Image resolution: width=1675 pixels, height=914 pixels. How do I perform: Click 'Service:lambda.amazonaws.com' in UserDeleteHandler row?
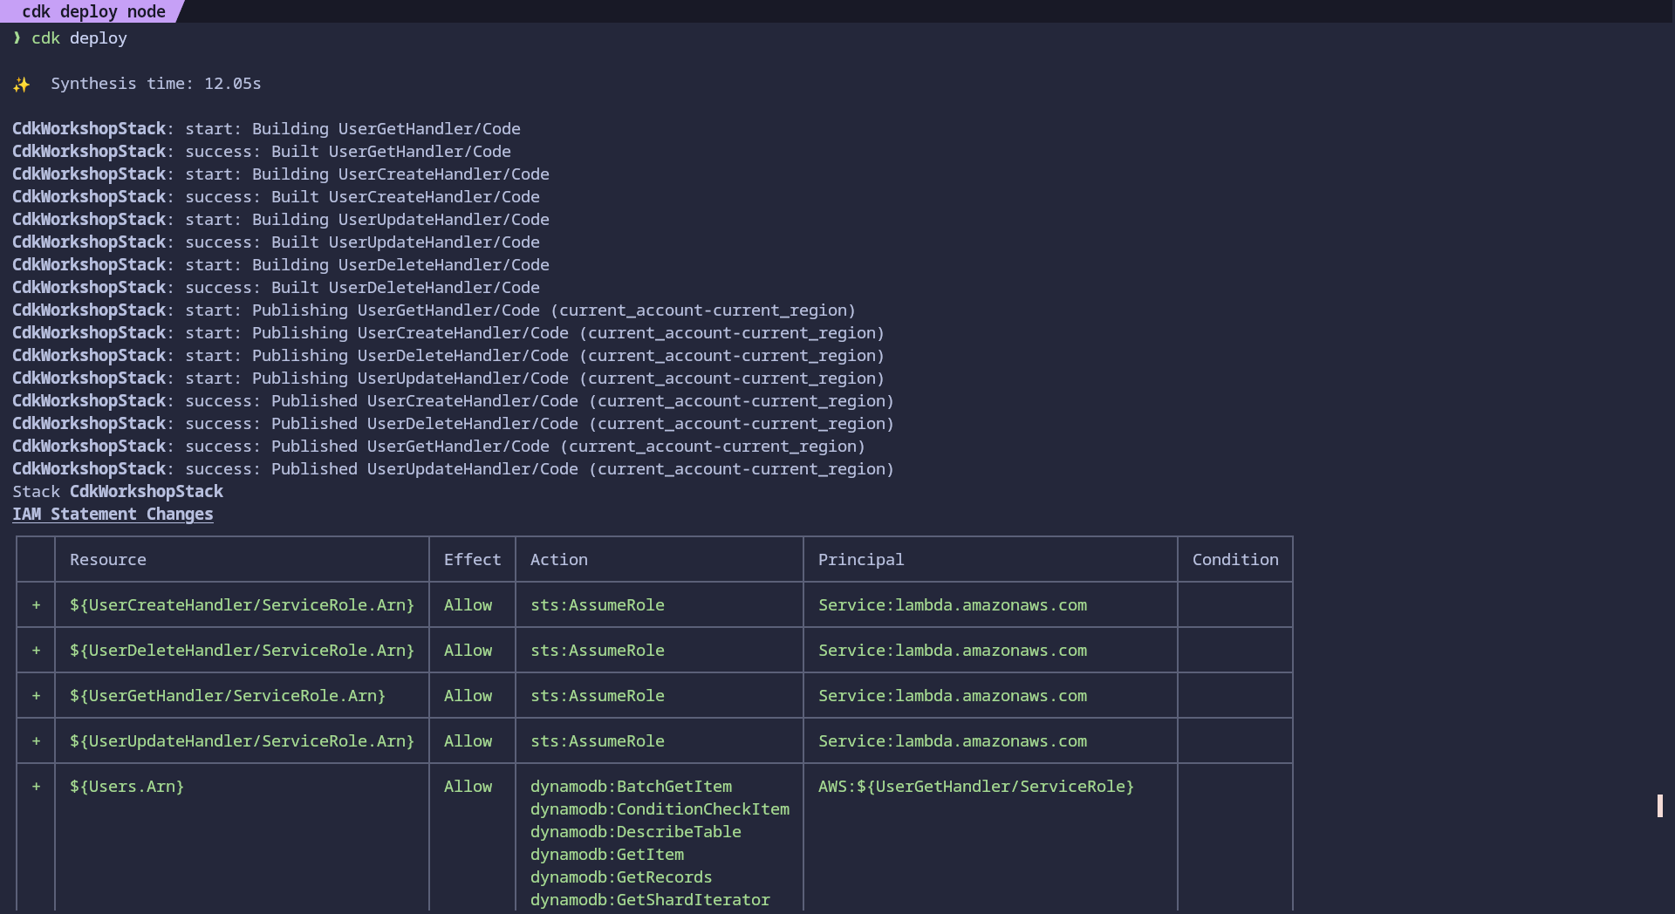pyautogui.click(x=953, y=651)
